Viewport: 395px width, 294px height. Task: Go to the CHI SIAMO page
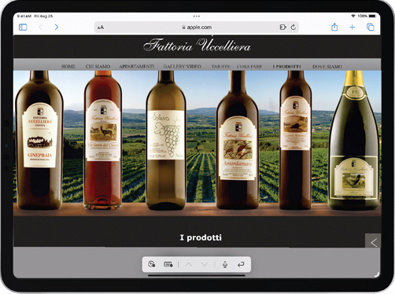[x=98, y=67]
